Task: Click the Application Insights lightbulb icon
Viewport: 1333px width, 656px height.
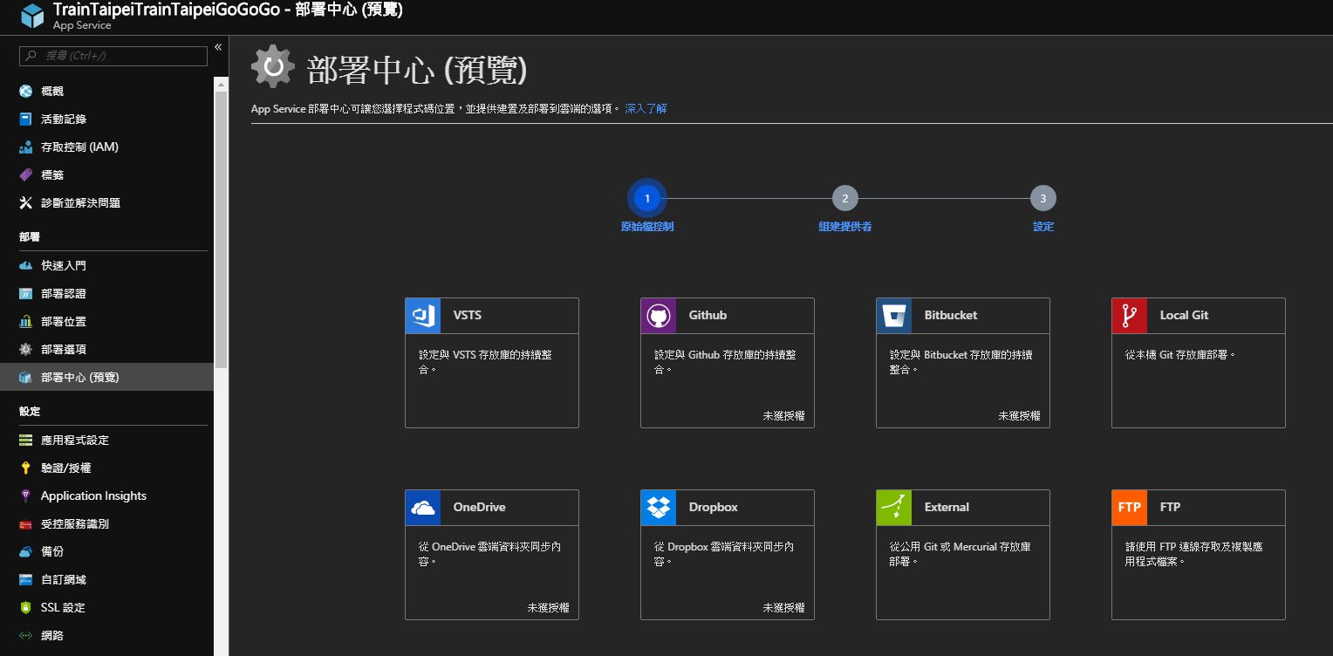Action: [25, 495]
